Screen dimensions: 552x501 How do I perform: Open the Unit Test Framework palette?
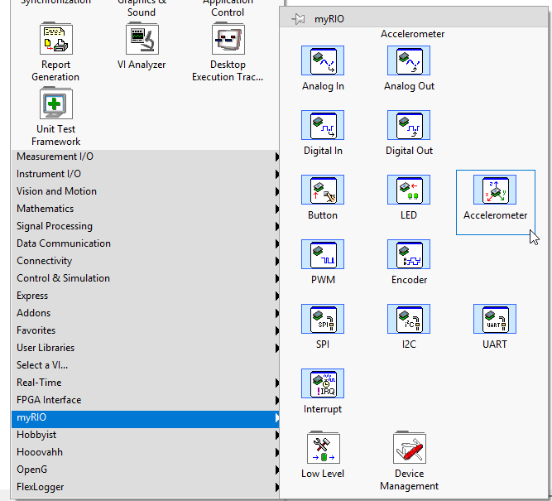tap(56, 104)
